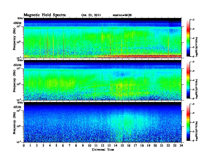Click hour "0" on the Universal Time axis
This screenshot has width=216, height=167.
(24, 145)
